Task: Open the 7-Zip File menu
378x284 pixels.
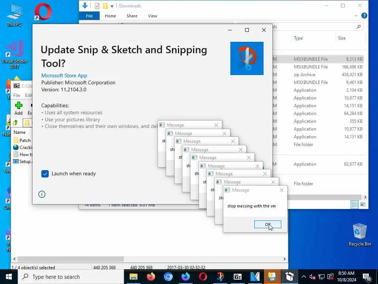Action: tap(17, 95)
